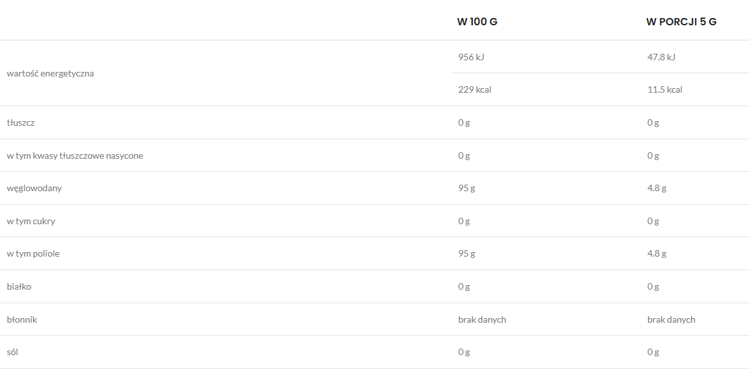750x370 pixels.
Task: Click poliole '95 g' per 100 g value
Action: 466,253
